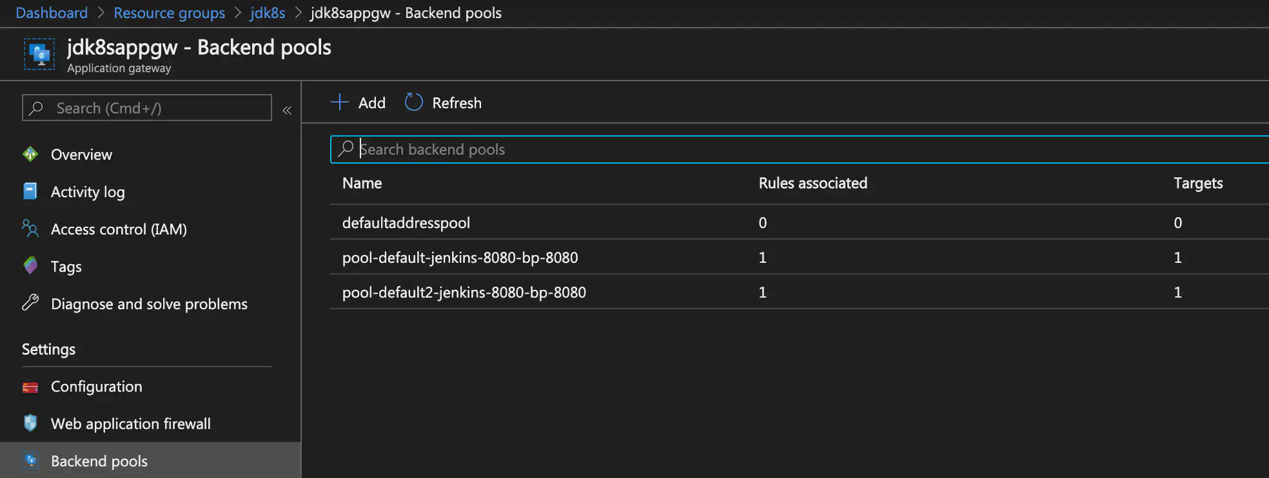Open the defaultaddresspool backend pool
Viewport: 1269px width, 478px height.
coord(406,222)
